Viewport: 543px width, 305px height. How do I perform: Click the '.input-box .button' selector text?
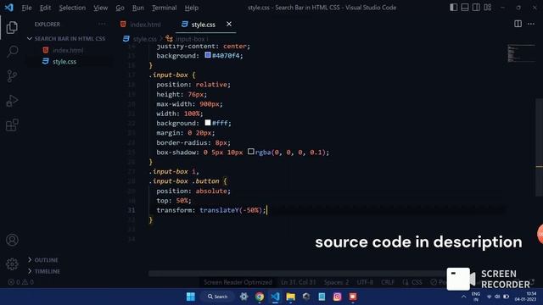(184, 180)
